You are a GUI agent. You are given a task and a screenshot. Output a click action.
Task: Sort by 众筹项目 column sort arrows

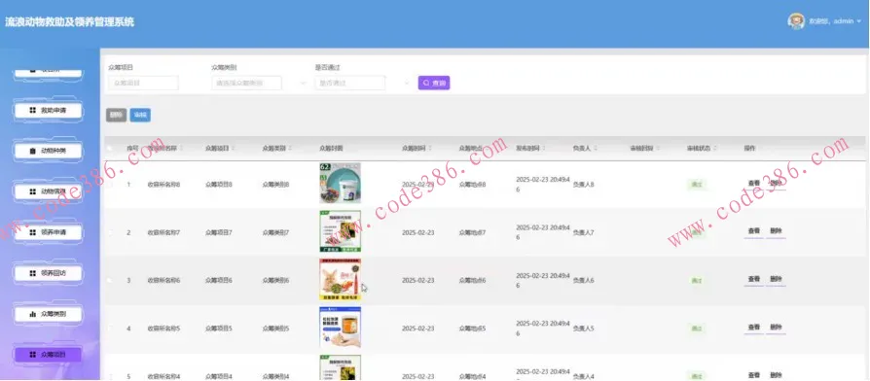tap(233, 149)
